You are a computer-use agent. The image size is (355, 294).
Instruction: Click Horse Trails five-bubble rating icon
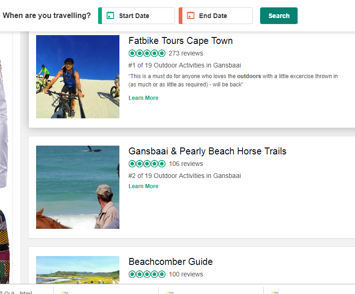click(147, 164)
